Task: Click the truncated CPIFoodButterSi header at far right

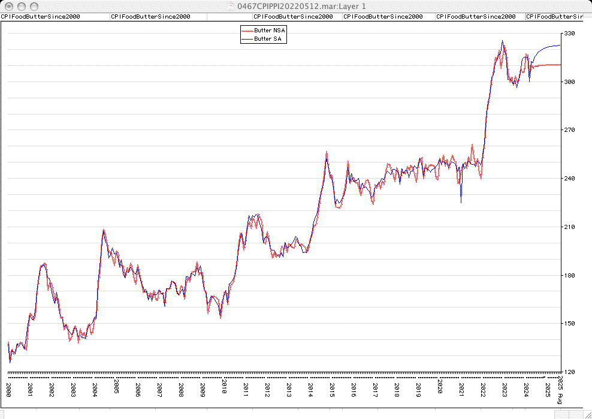Action: click(554, 17)
